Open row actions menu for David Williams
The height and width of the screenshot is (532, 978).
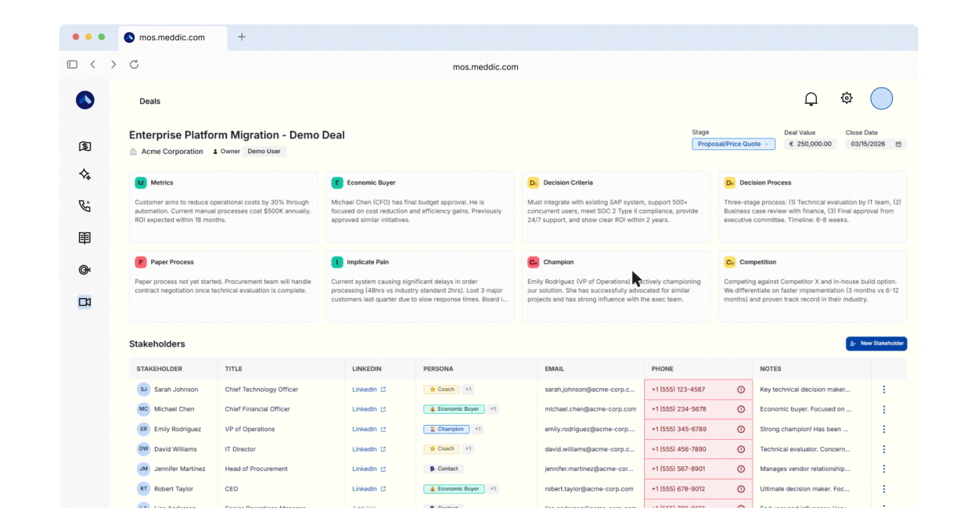pyautogui.click(x=884, y=449)
